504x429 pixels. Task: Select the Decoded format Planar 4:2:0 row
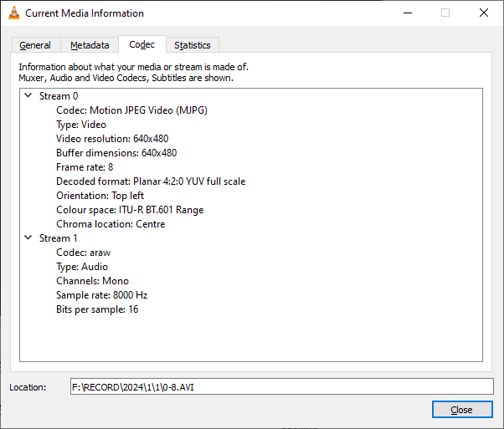151,181
